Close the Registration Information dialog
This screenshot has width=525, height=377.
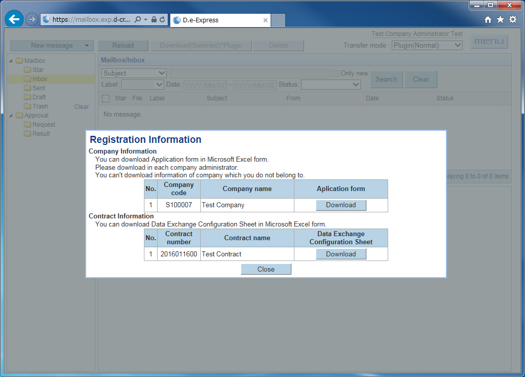click(x=266, y=270)
